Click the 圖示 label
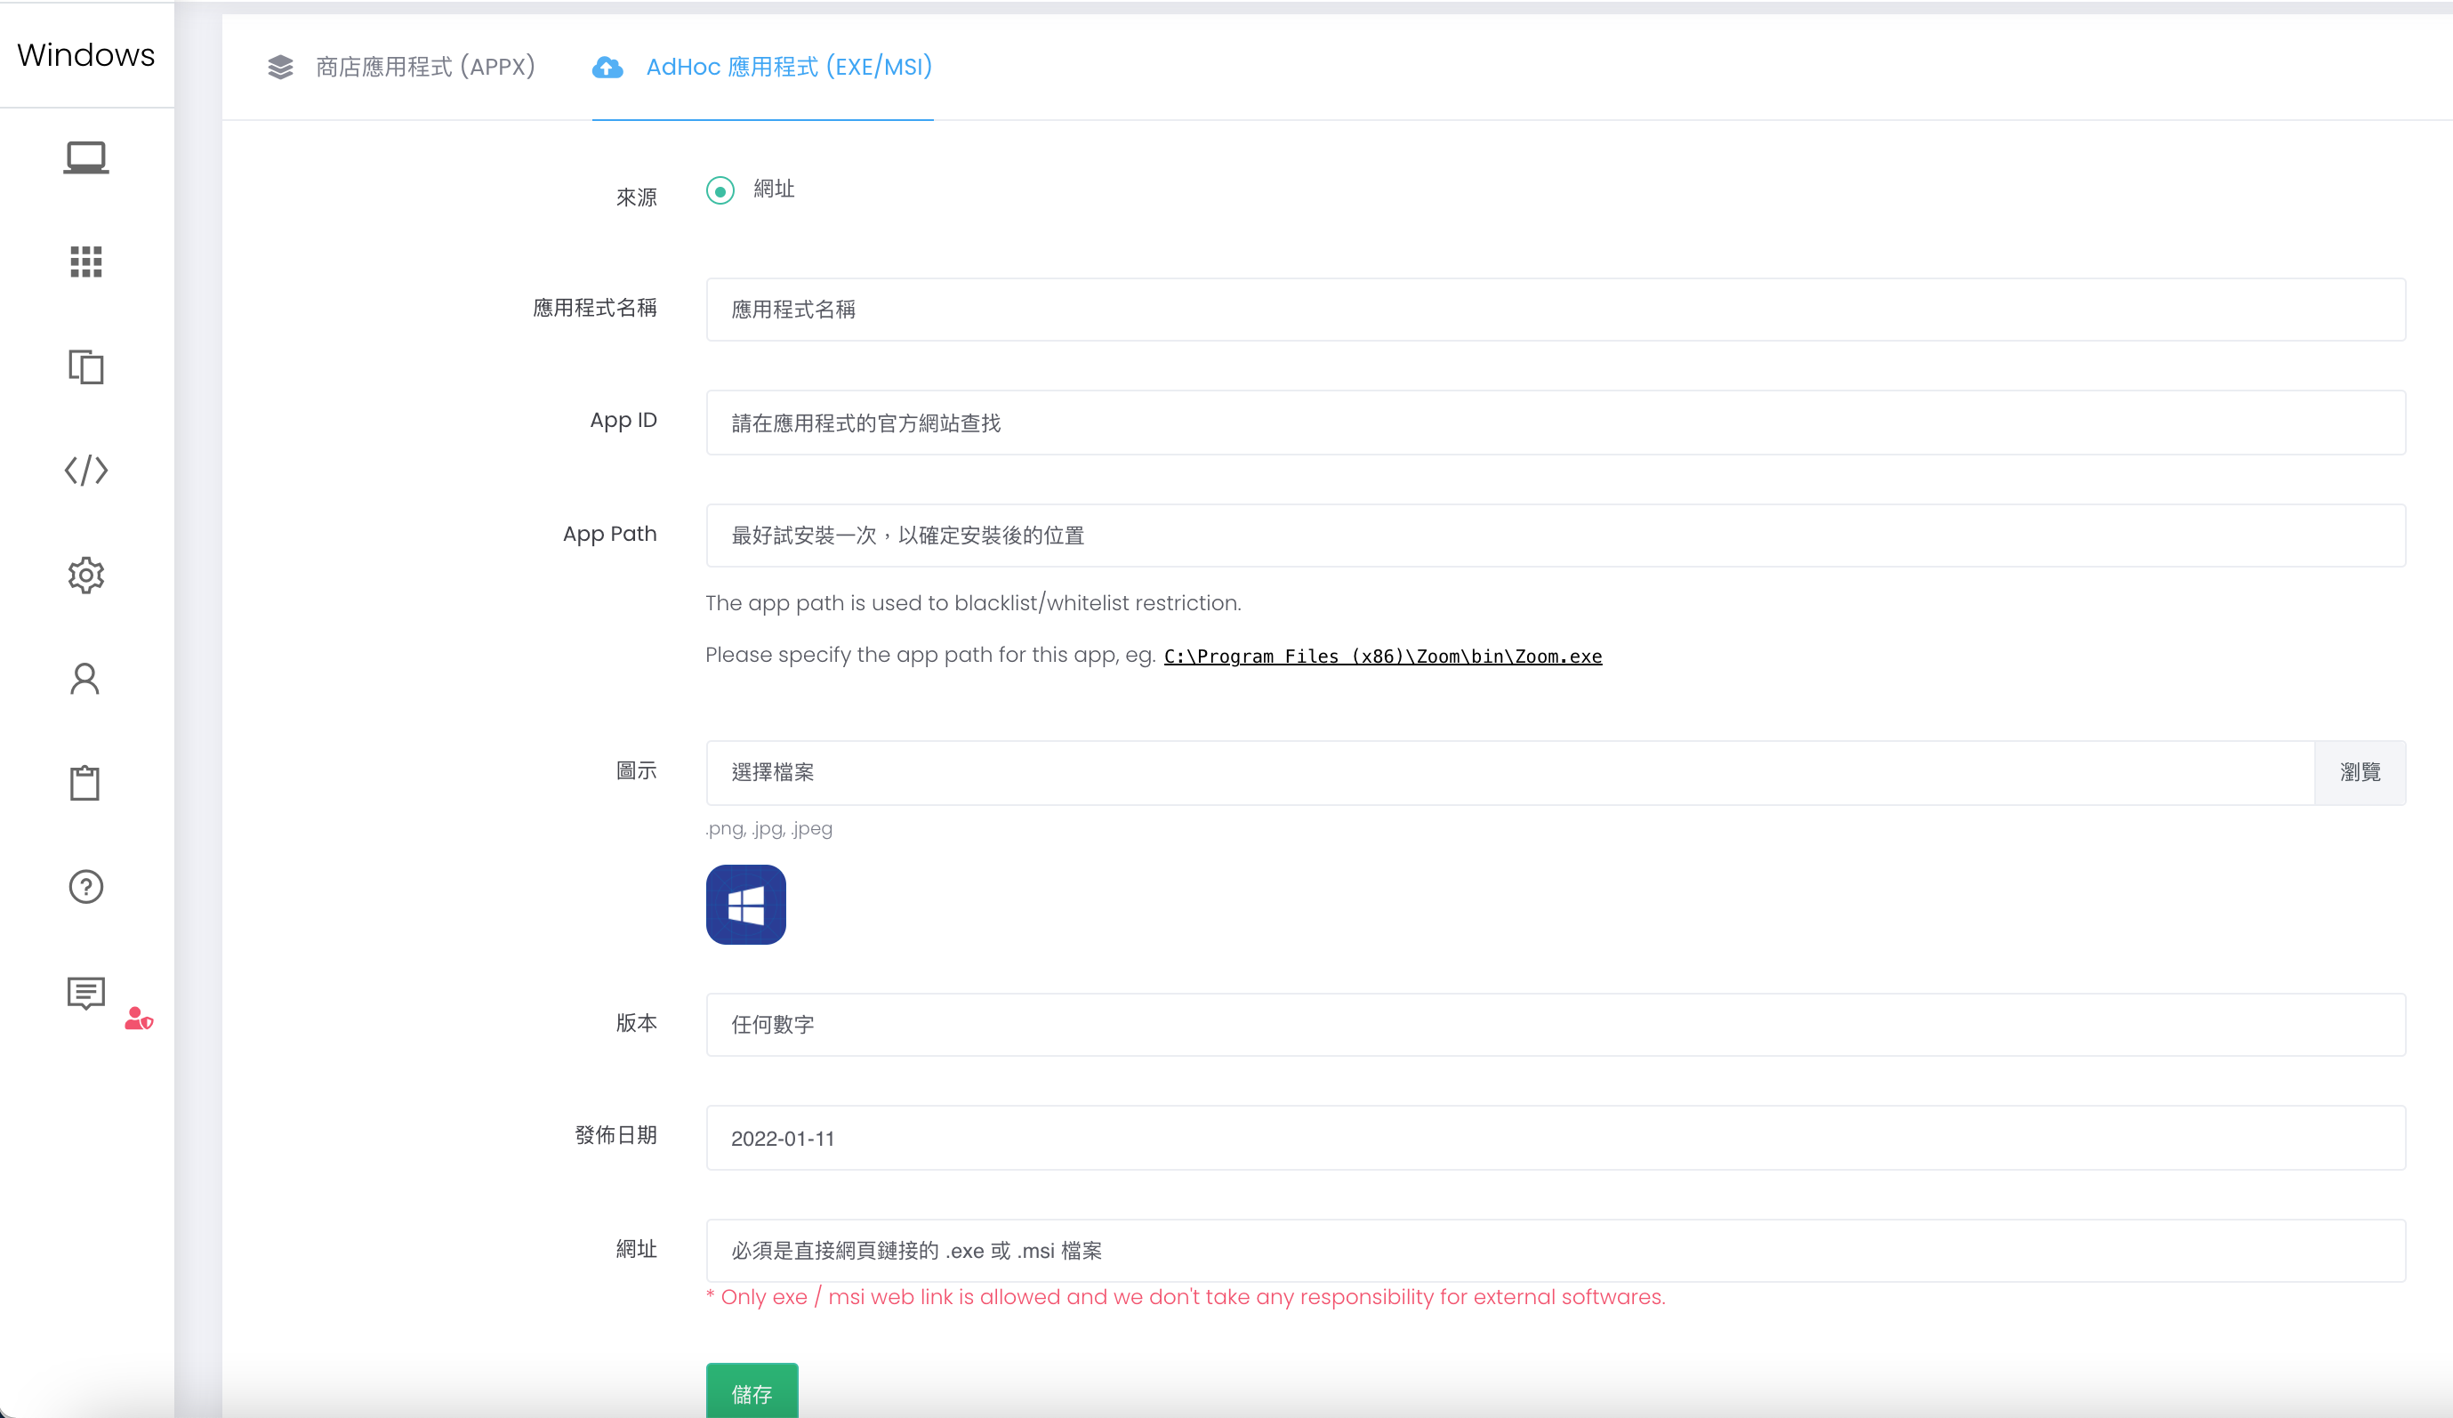This screenshot has width=2453, height=1418. click(x=637, y=771)
